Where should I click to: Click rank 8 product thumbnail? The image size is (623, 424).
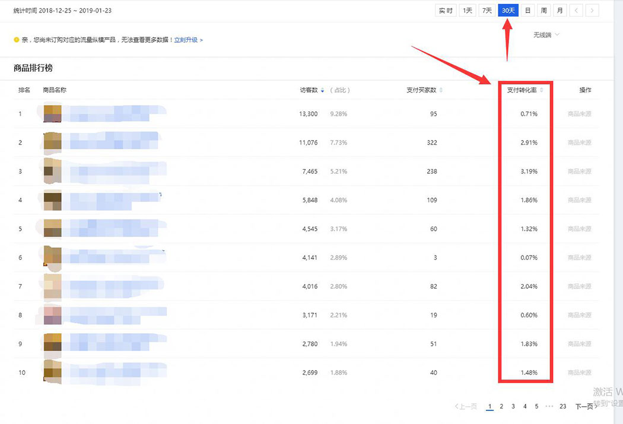click(x=52, y=315)
